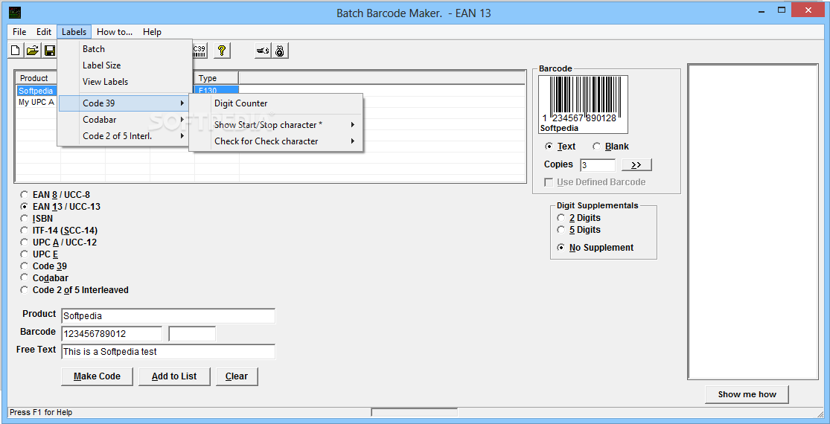Image resolution: width=830 pixels, height=424 pixels.
Task: Click the >> copies button
Action: [636, 165]
